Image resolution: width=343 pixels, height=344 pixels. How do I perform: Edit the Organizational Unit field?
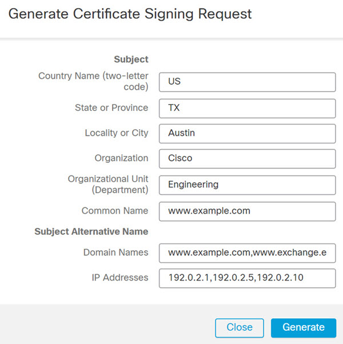247,185
